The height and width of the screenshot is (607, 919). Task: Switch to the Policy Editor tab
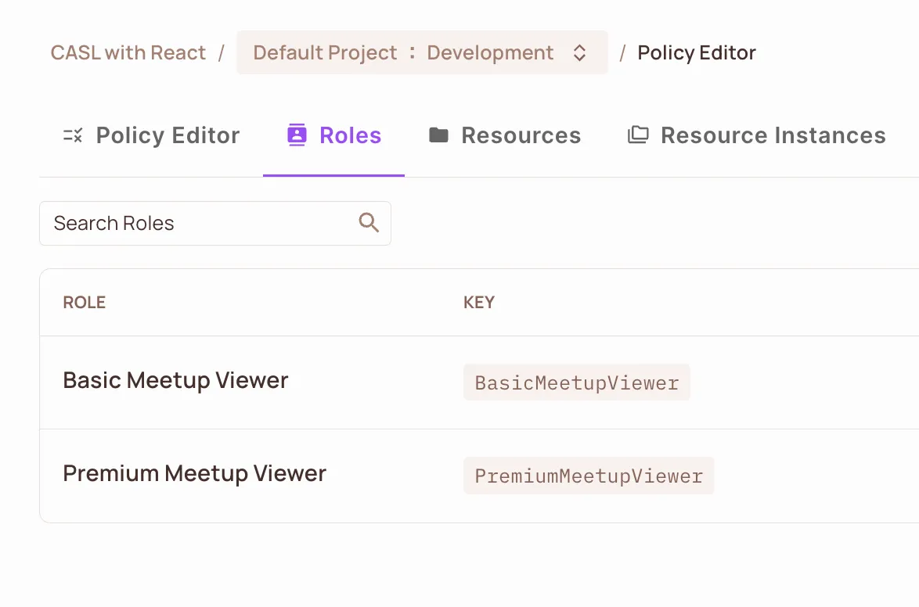[x=168, y=135]
